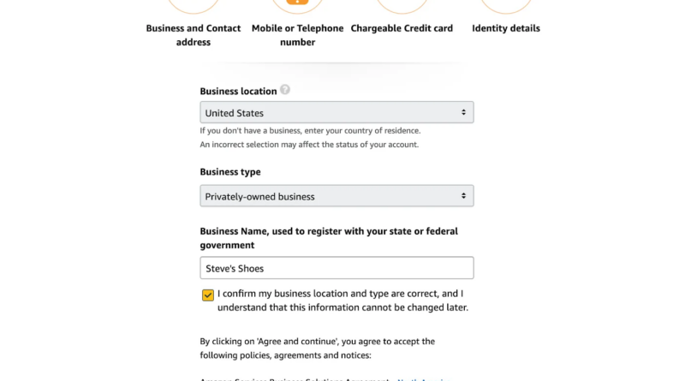This screenshot has width=685, height=381.
Task: Click into the Business Name field with Steve's Shoes
Action: [337, 268]
